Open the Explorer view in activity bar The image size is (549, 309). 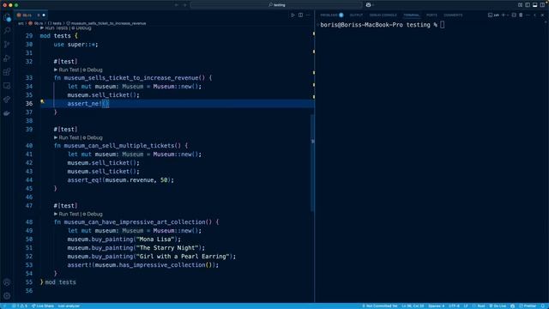click(7, 17)
